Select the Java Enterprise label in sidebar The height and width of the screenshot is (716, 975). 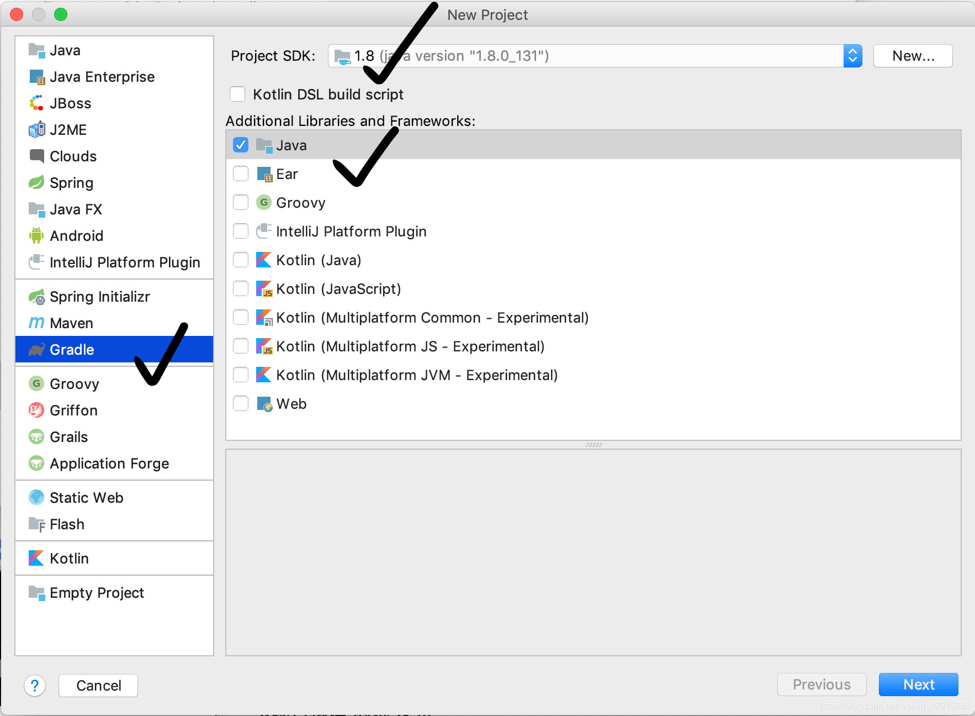[x=102, y=77]
